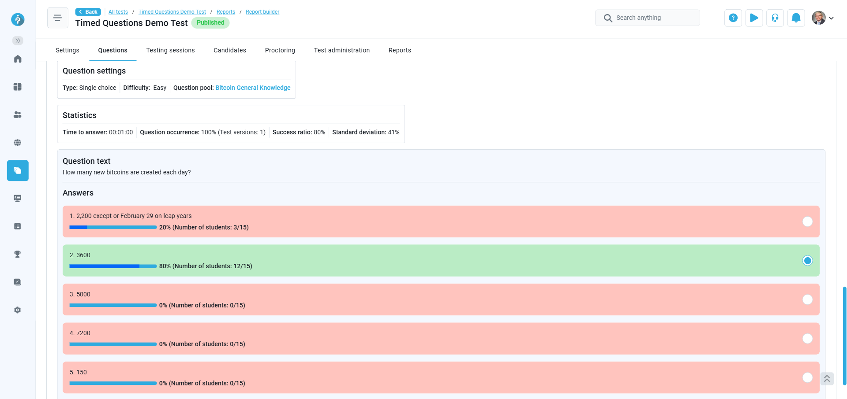
Task: Open the trophy icon in sidebar
Action: click(18, 254)
